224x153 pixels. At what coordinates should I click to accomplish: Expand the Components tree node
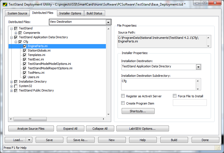16,33
